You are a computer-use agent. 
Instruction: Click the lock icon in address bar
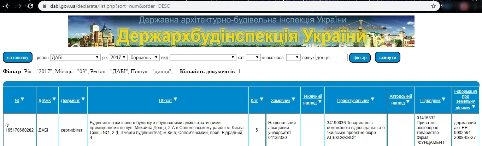tap(44, 6)
